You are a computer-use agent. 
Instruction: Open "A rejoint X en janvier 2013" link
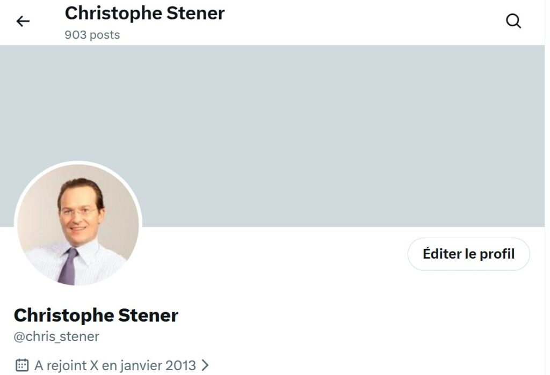click(115, 365)
